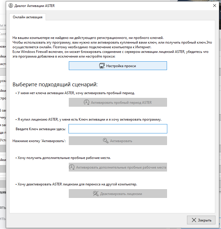This screenshot has height=229, width=221.
Task: Click the label Нажмите кнопку 'Активировать'
Action: [39, 141]
